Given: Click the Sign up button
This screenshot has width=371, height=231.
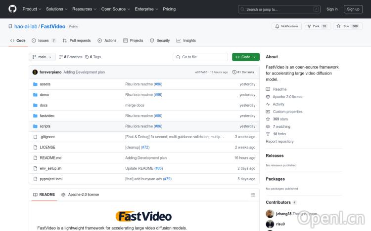Looking at the screenshot, I should [x=353, y=9].
